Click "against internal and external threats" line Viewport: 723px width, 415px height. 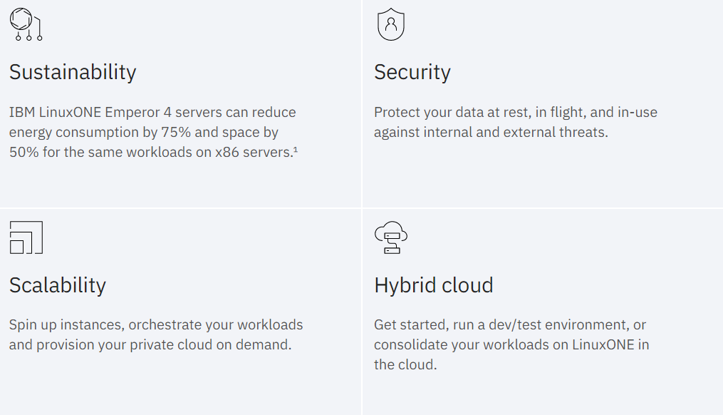491,132
